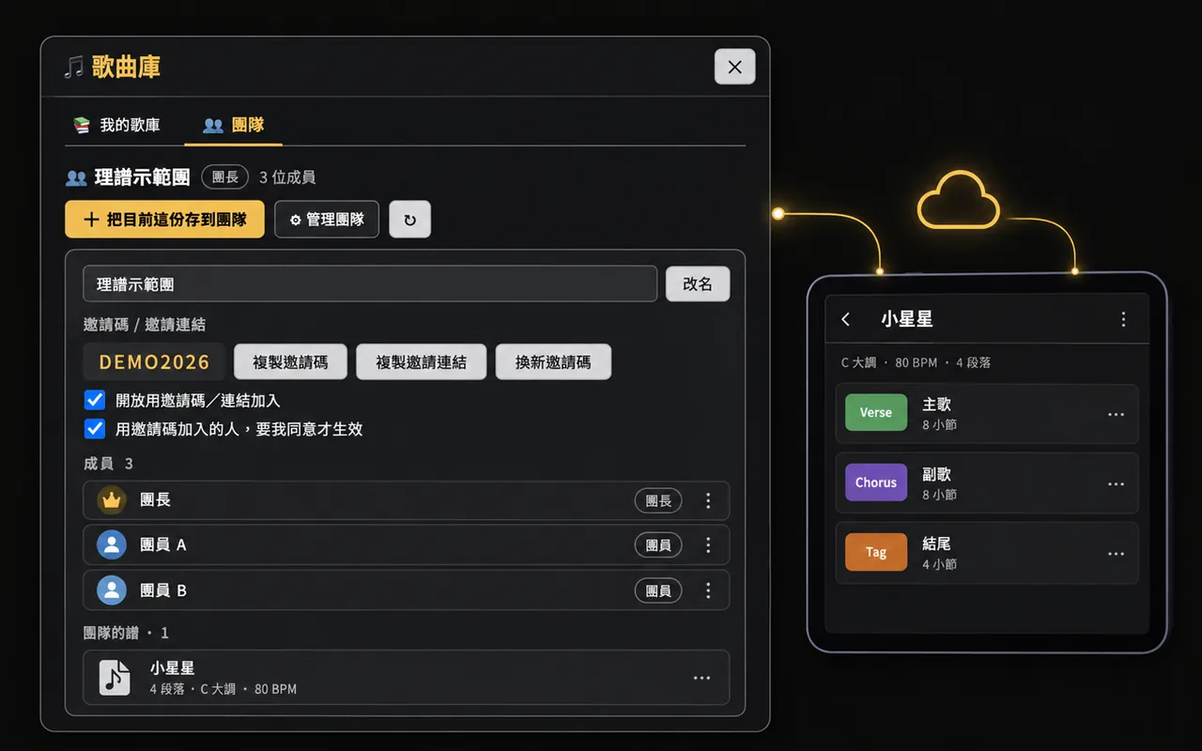Open options for the 結尾 Tag section
The width and height of the screenshot is (1202, 751).
click(x=1116, y=554)
